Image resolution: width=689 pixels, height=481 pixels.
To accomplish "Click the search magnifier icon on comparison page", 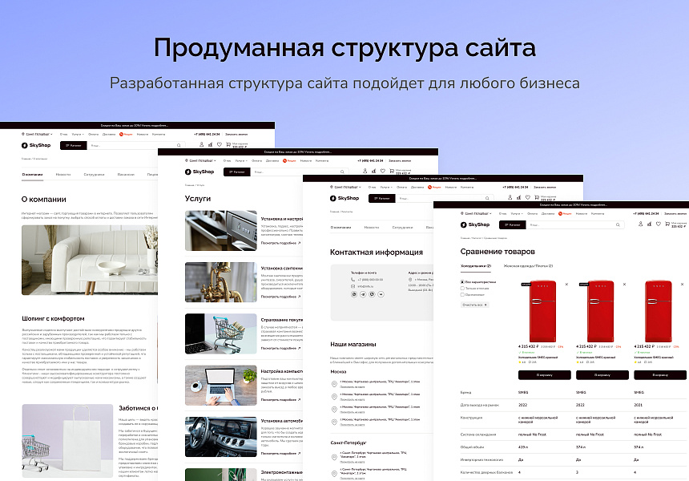I will 619,225.
